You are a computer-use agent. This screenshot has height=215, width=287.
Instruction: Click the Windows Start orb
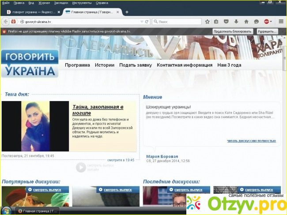click(x=7, y=210)
